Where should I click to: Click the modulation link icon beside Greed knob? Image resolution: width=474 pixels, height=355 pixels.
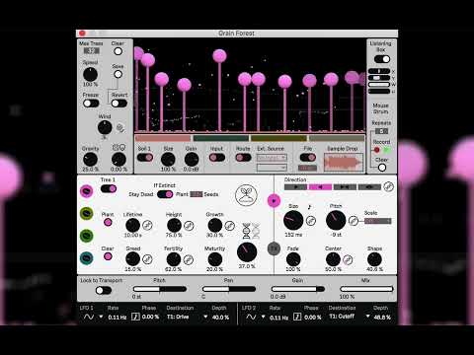(147, 259)
